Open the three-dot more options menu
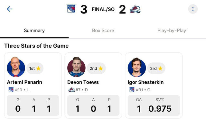 tap(193, 9)
